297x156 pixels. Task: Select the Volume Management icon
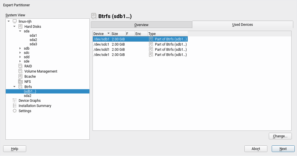pyautogui.click(x=20, y=71)
